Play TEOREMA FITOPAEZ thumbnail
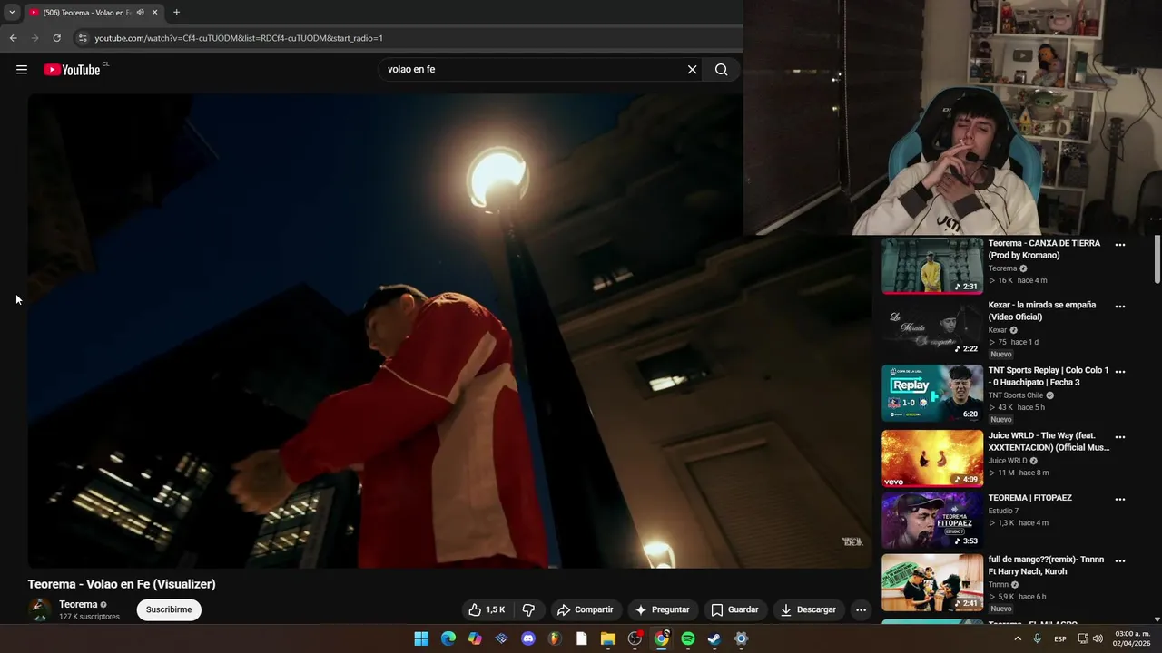Screen dimensions: 1162x653 pyautogui.click(x=932, y=521)
